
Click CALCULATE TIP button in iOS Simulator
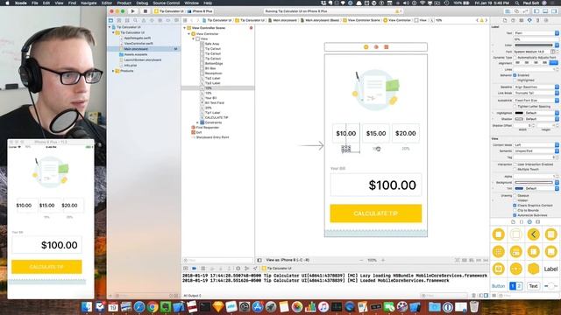pos(46,267)
